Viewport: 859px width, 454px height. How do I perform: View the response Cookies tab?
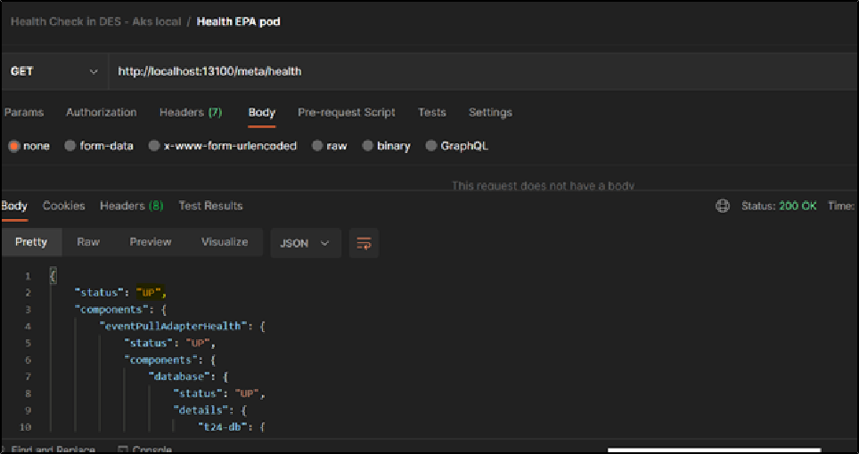tap(63, 206)
